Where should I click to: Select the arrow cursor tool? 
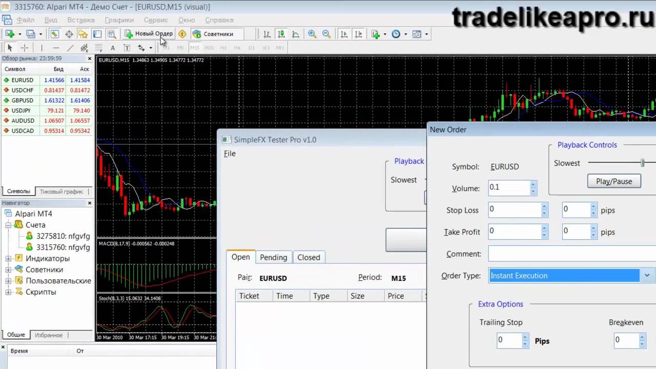[x=10, y=48]
